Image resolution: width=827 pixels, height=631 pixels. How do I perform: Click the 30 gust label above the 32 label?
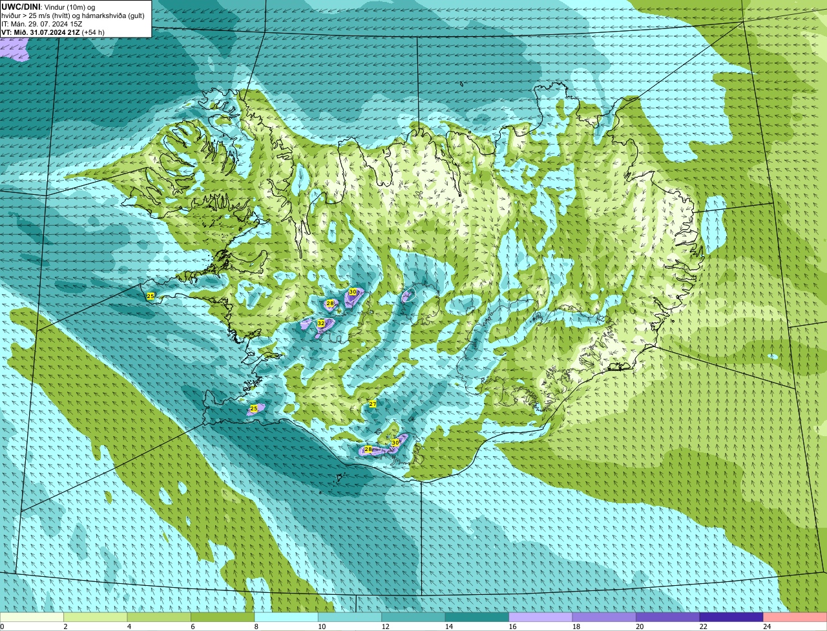[352, 292]
